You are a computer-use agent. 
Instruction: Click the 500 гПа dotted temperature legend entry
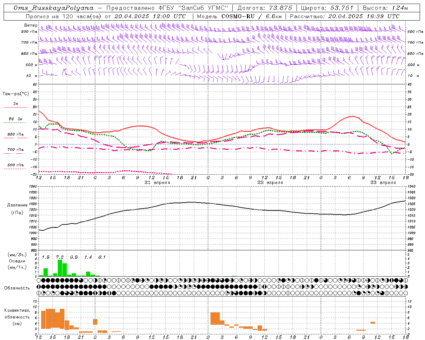tap(15, 167)
